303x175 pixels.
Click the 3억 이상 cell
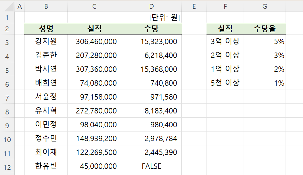(x=225, y=41)
